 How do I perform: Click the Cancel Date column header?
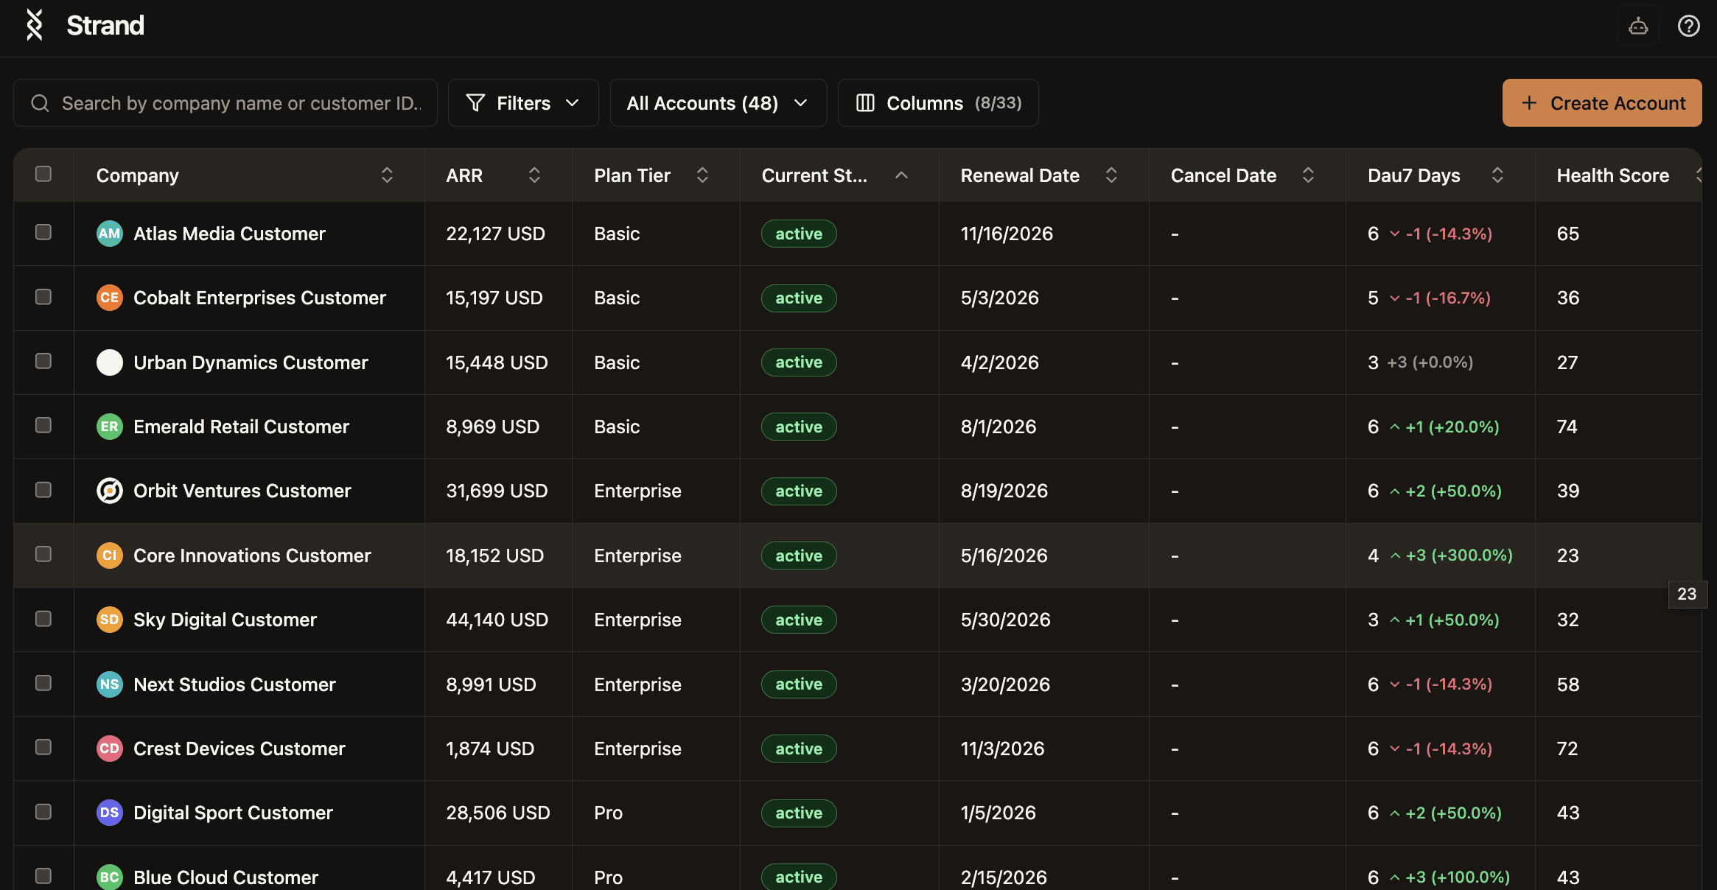pos(1223,175)
